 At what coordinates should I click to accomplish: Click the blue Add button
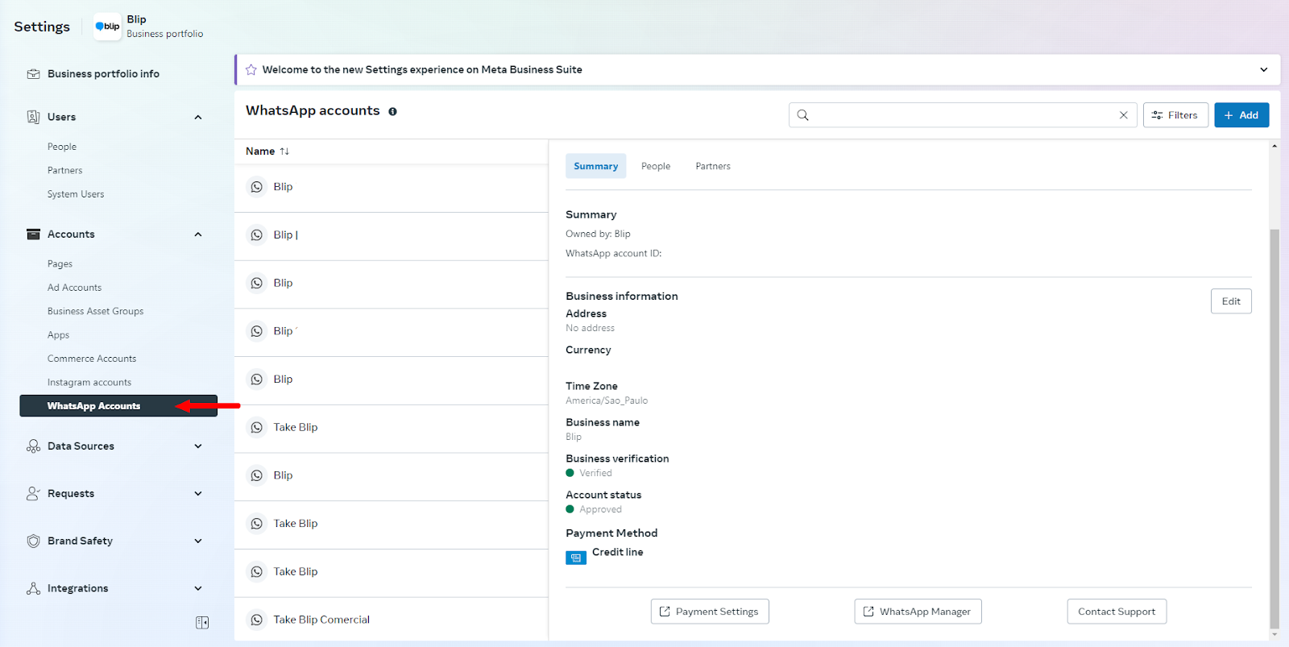click(x=1241, y=115)
